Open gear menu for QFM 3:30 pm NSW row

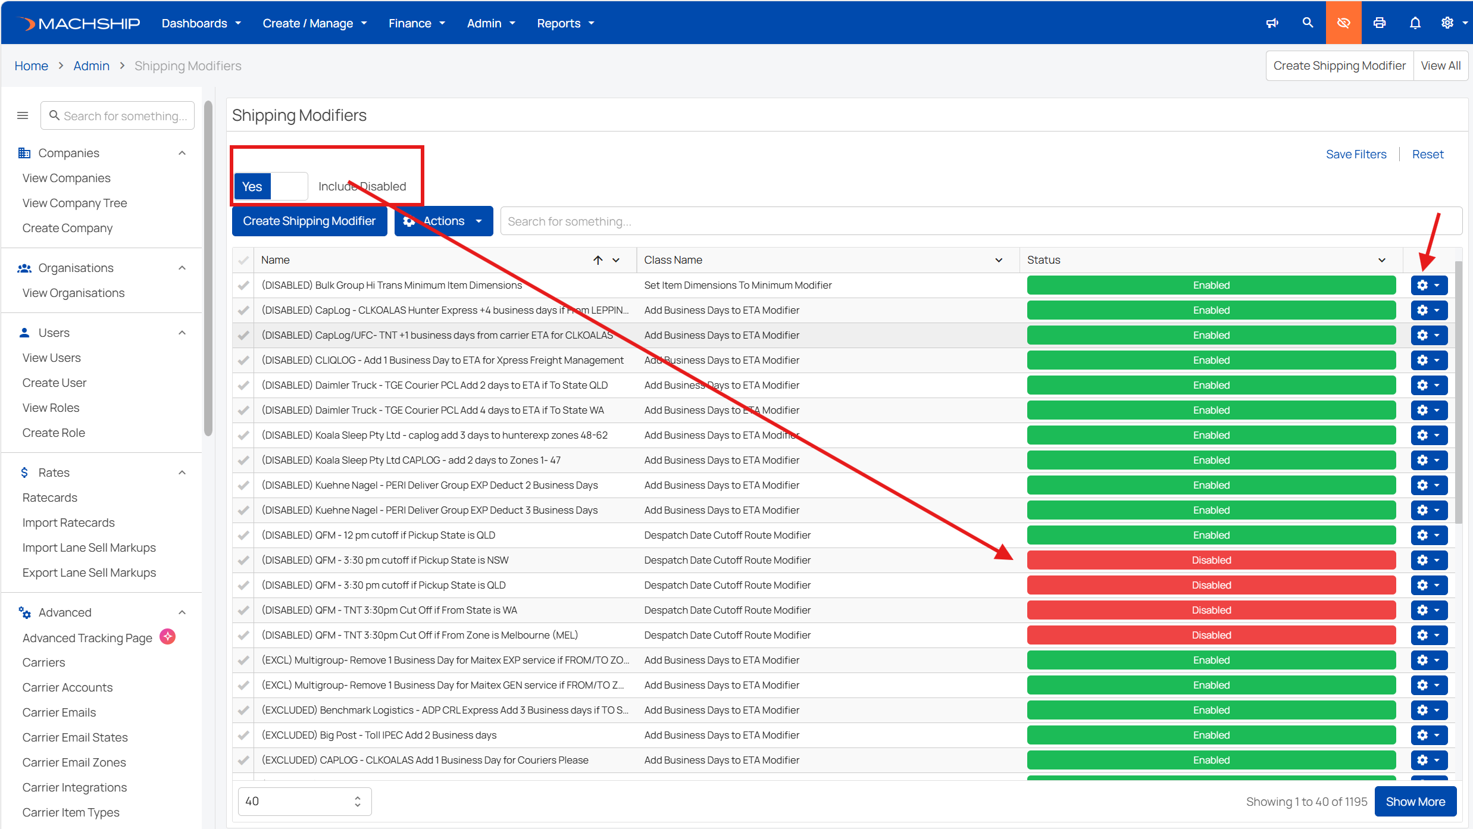(x=1429, y=560)
